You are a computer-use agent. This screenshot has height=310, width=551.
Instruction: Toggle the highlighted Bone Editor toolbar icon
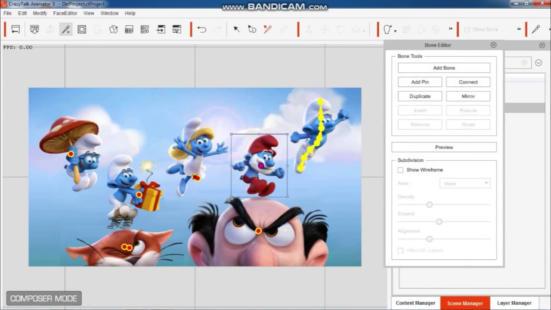[66, 29]
